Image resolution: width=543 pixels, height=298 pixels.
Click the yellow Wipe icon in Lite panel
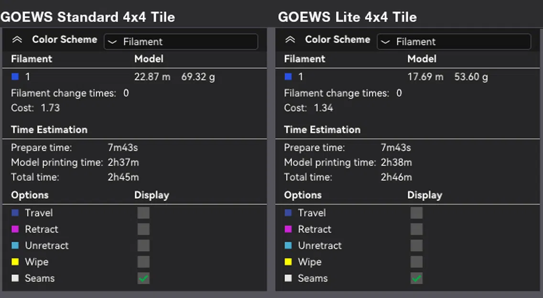[x=289, y=261]
